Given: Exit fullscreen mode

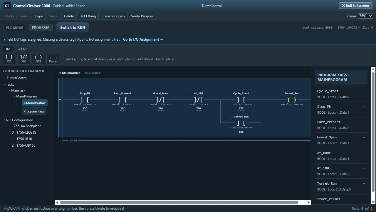Looking at the screenshot, I should (x=355, y=6).
